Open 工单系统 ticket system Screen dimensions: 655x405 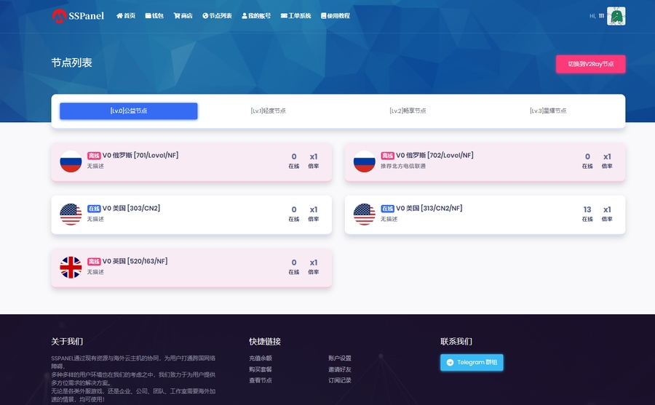(x=295, y=16)
